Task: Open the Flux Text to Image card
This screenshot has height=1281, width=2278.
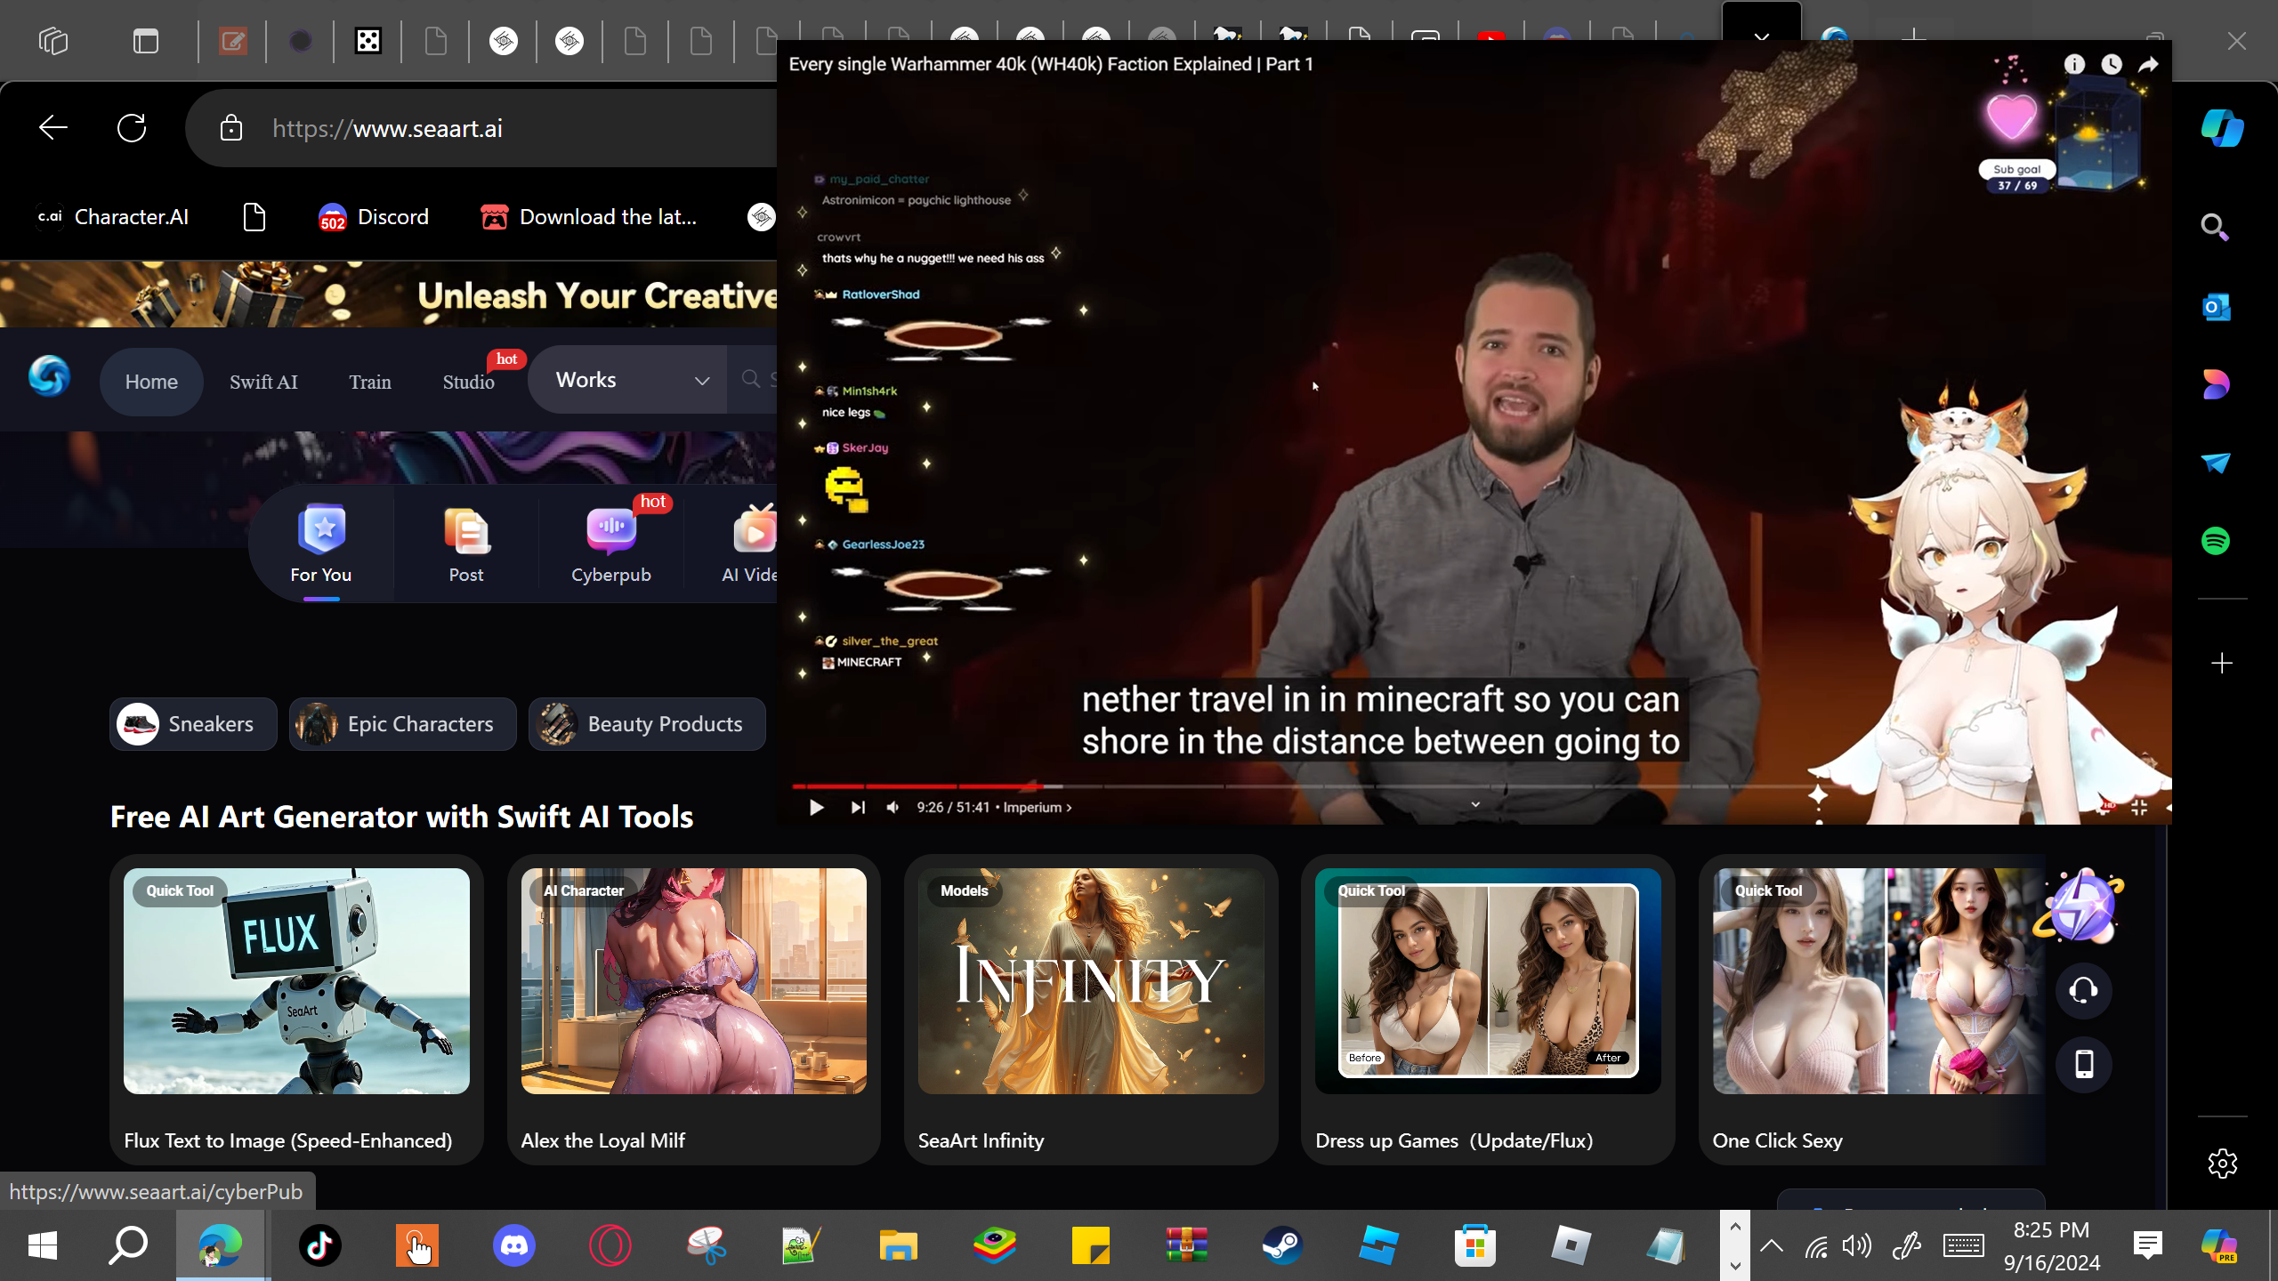Action: [296, 1010]
